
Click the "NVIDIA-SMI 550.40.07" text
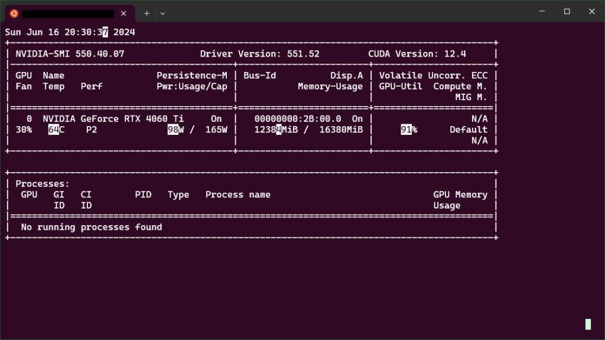pos(70,54)
